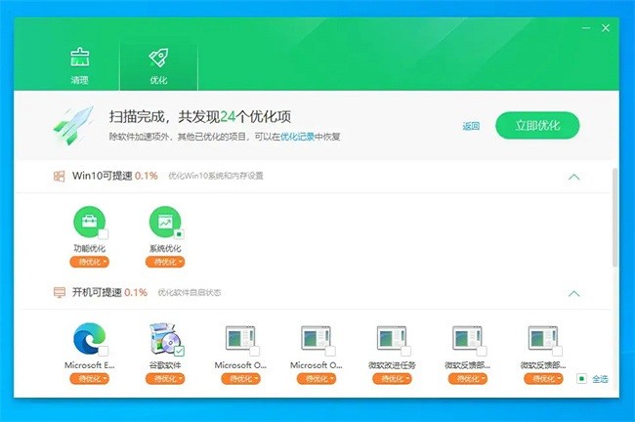
Task: Click the 微软改进任务 icon
Action: click(x=392, y=339)
